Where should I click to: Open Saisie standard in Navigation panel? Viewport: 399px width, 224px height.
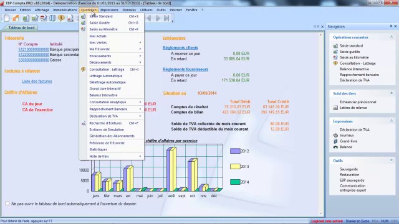(351, 45)
